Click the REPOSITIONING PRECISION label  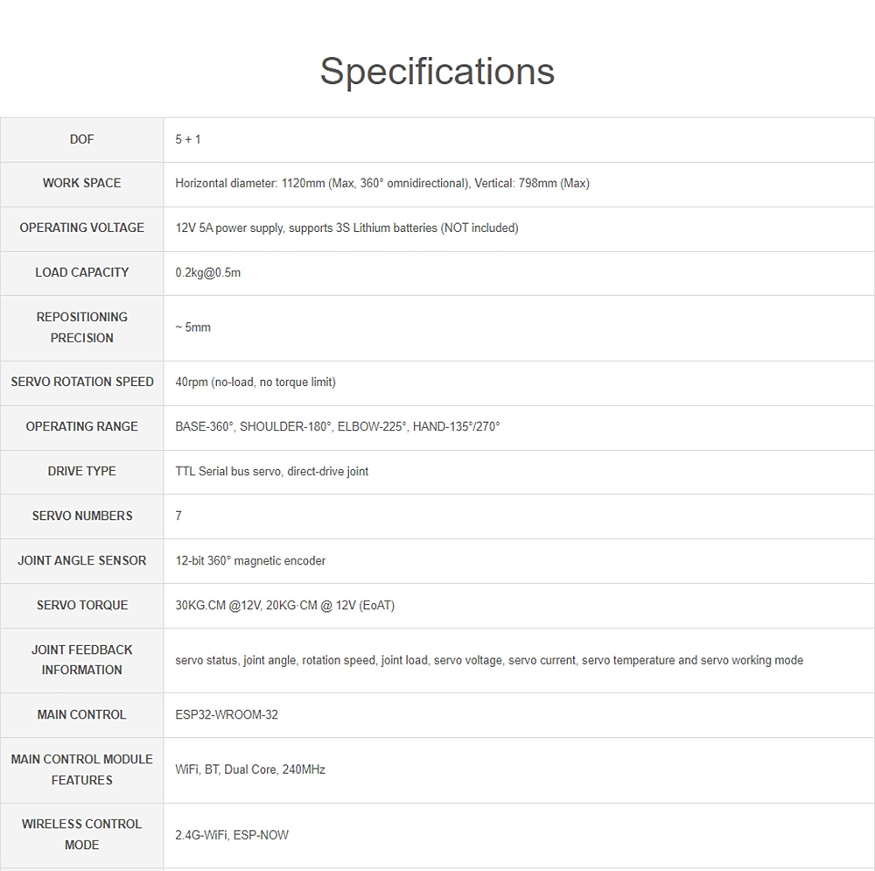tap(81, 327)
